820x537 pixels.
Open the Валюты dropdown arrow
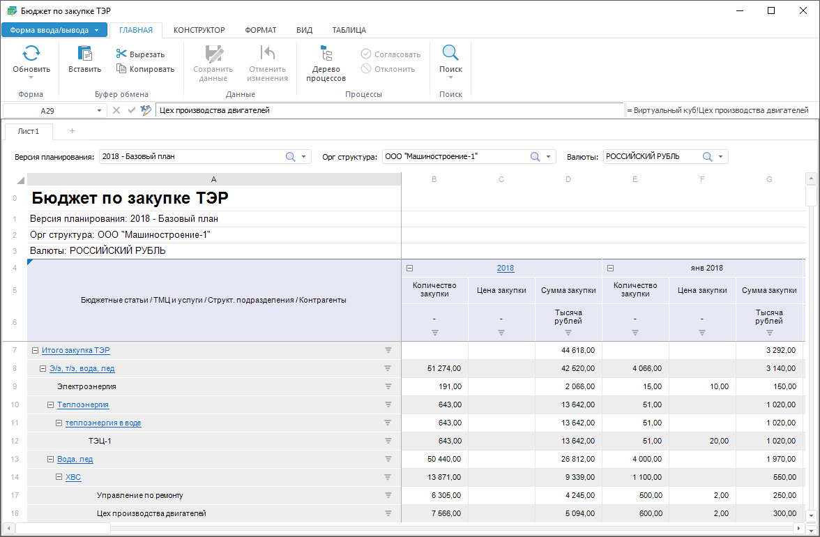pos(720,157)
